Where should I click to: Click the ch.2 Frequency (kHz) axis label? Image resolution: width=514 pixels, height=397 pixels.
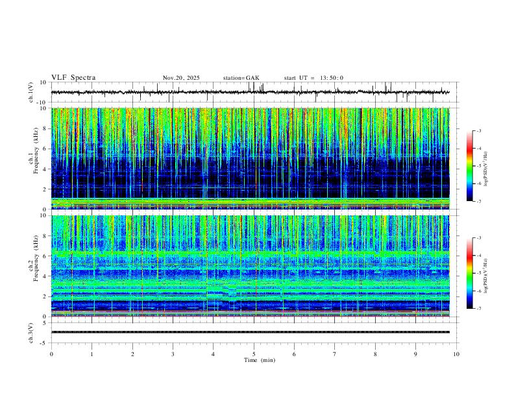pyautogui.click(x=34, y=258)
